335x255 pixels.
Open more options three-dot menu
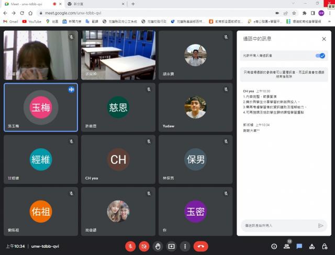tap(184, 246)
